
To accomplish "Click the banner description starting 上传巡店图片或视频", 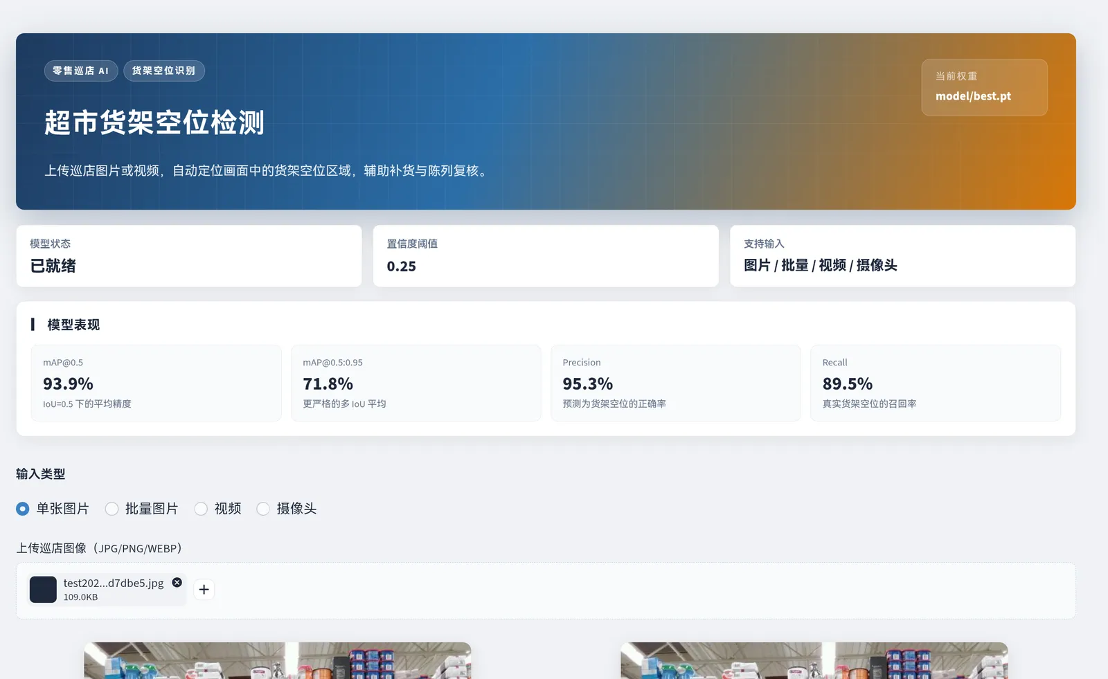I will (x=268, y=170).
